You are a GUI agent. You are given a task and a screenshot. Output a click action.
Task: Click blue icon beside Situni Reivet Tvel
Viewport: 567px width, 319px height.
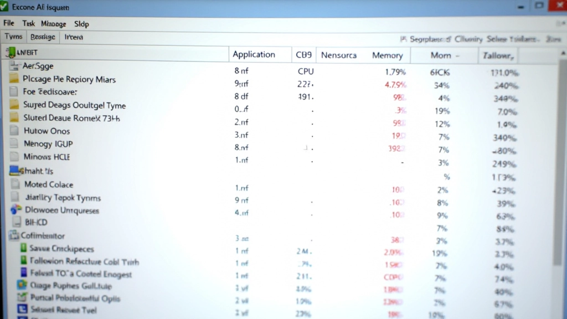(x=22, y=309)
